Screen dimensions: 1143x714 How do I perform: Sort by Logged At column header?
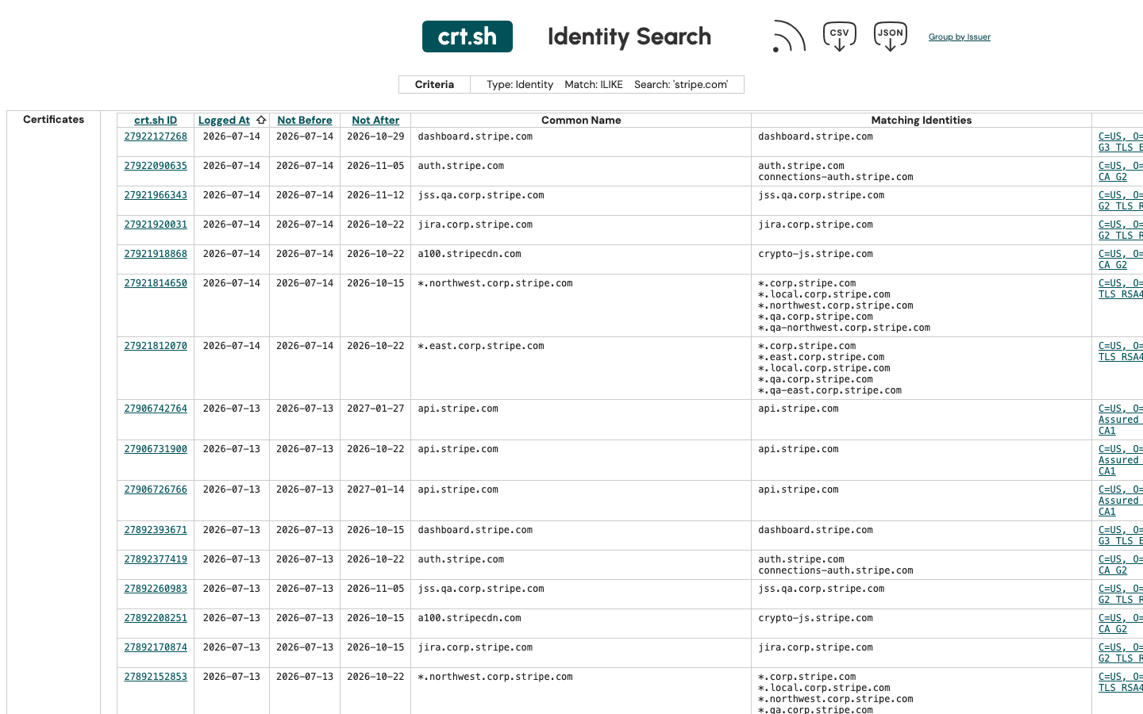click(x=224, y=121)
